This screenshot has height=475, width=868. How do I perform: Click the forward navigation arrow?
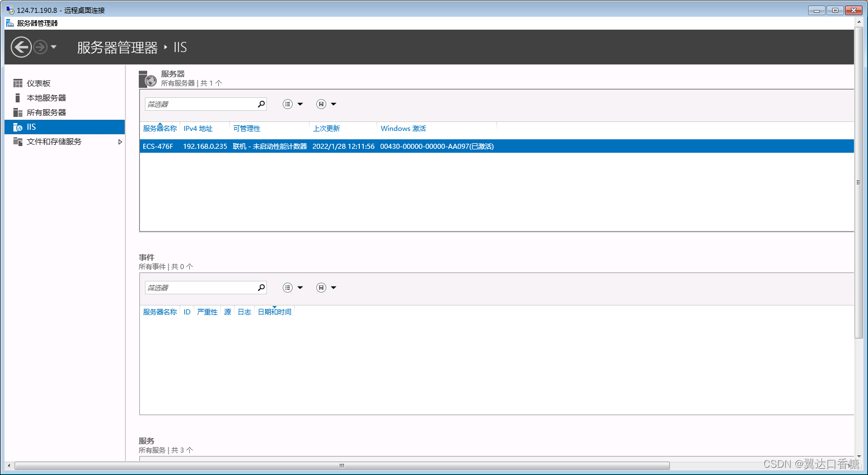(40, 47)
